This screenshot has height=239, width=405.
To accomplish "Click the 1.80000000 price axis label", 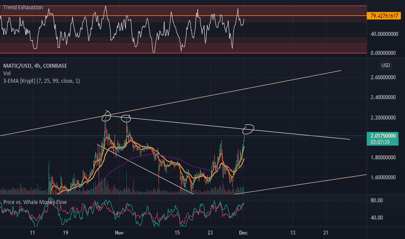I will (x=383, y=157).
